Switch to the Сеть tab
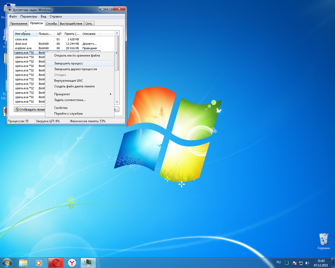Viewport: 335px width, 268px height. point(89,23)
